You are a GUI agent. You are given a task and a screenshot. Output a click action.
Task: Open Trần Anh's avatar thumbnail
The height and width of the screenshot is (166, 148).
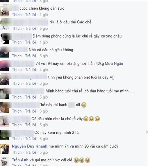coord(5,162)
